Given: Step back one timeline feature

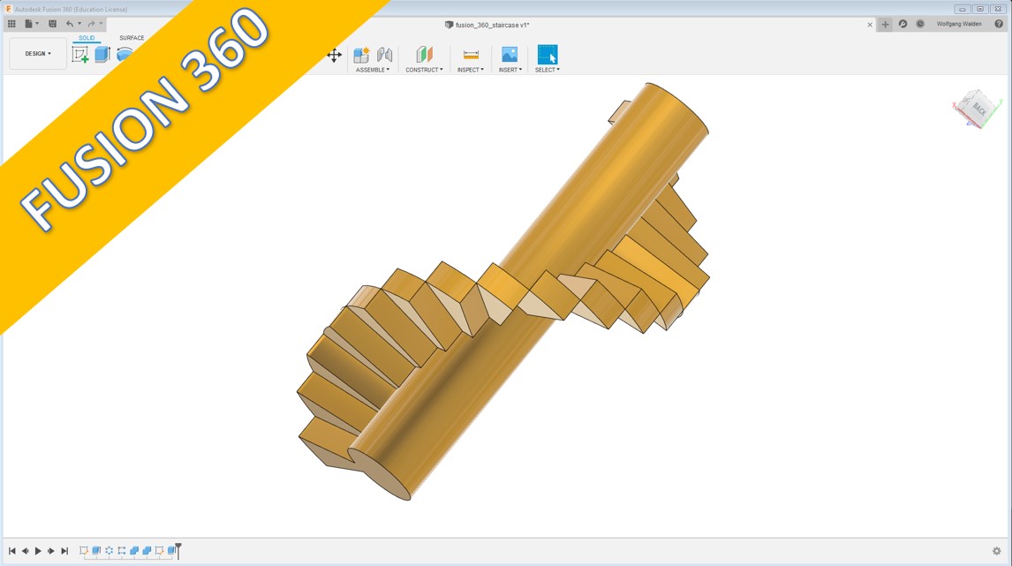Looking at the screenshot, I should tap(26, 550).
